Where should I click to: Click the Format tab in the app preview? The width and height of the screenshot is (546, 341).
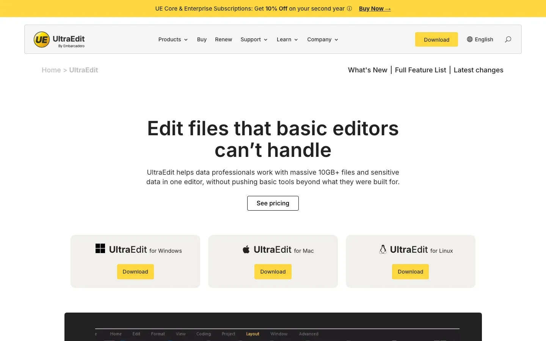tap(158, 334)
